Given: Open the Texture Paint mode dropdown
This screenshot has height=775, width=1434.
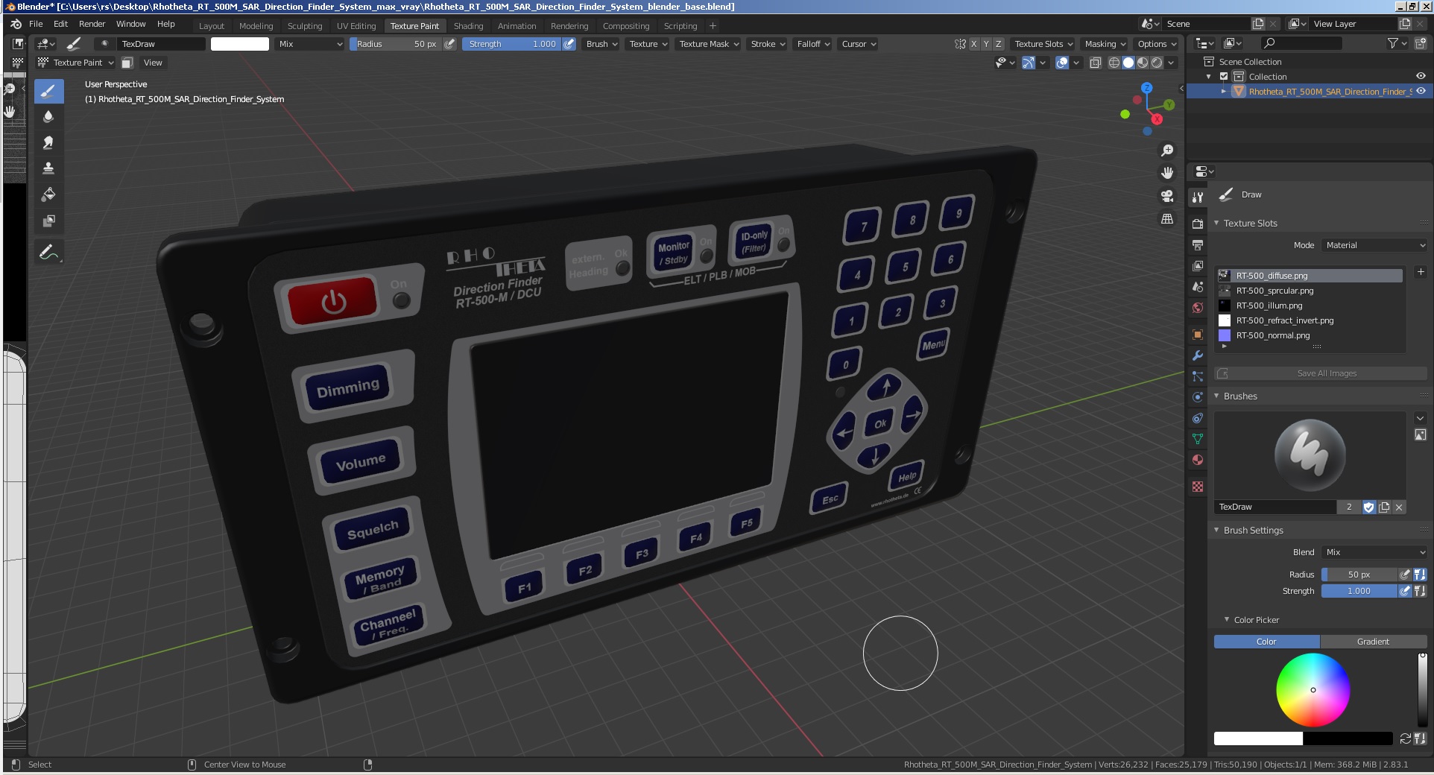Looking at the screenshot, I should [x=77, y=63].
